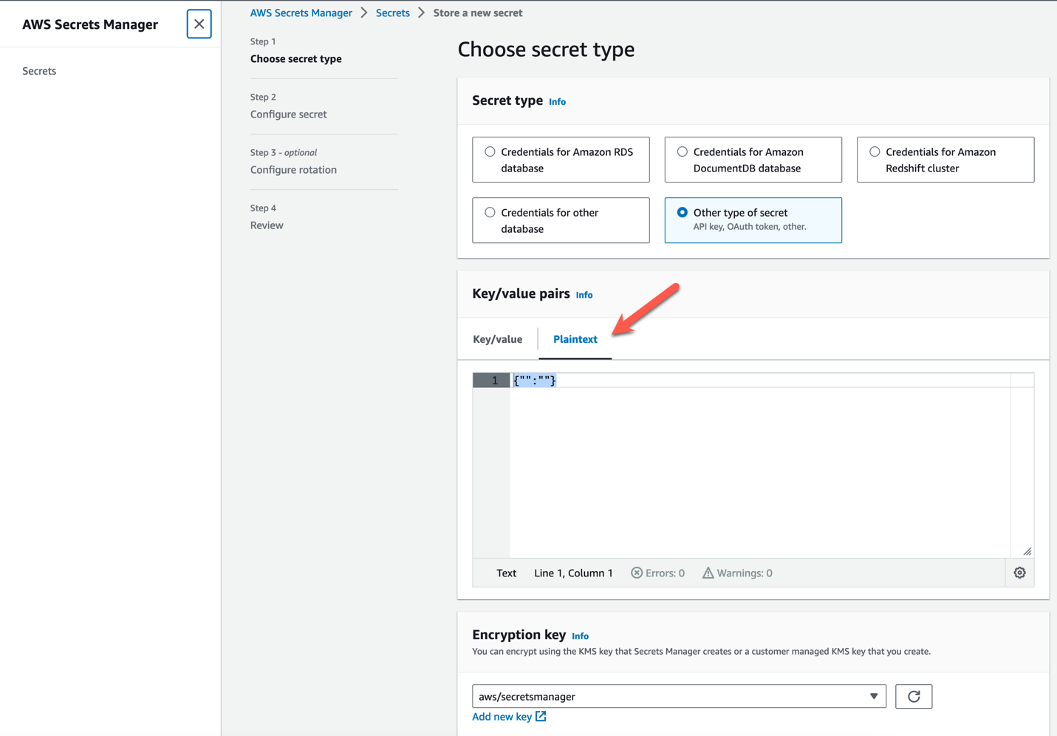Click the Line 1, Column 1 status text
The width and height of the screenshot is (1057, 736).
(x=573, y=573)
